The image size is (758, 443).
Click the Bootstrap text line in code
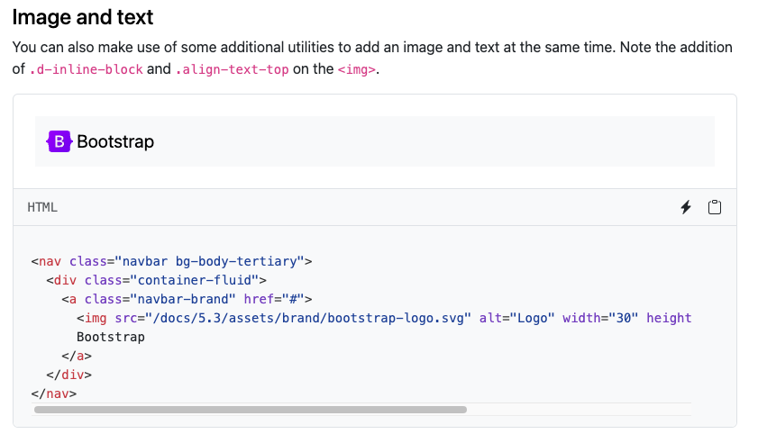point(111,337)
